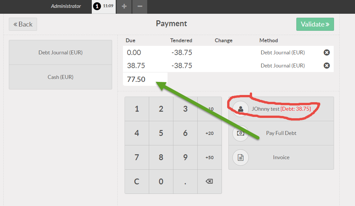Select the Pay Full Debt money icon
Screen dimensions: 355x206
point(241,133)
